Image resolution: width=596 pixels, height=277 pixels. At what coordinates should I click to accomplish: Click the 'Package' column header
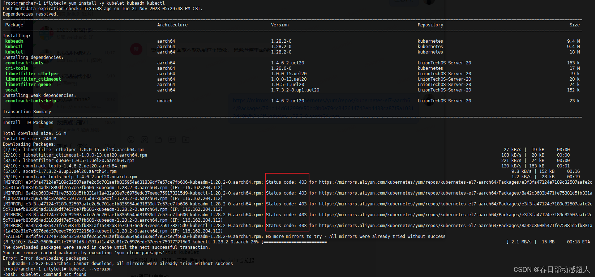coord(14,25)
